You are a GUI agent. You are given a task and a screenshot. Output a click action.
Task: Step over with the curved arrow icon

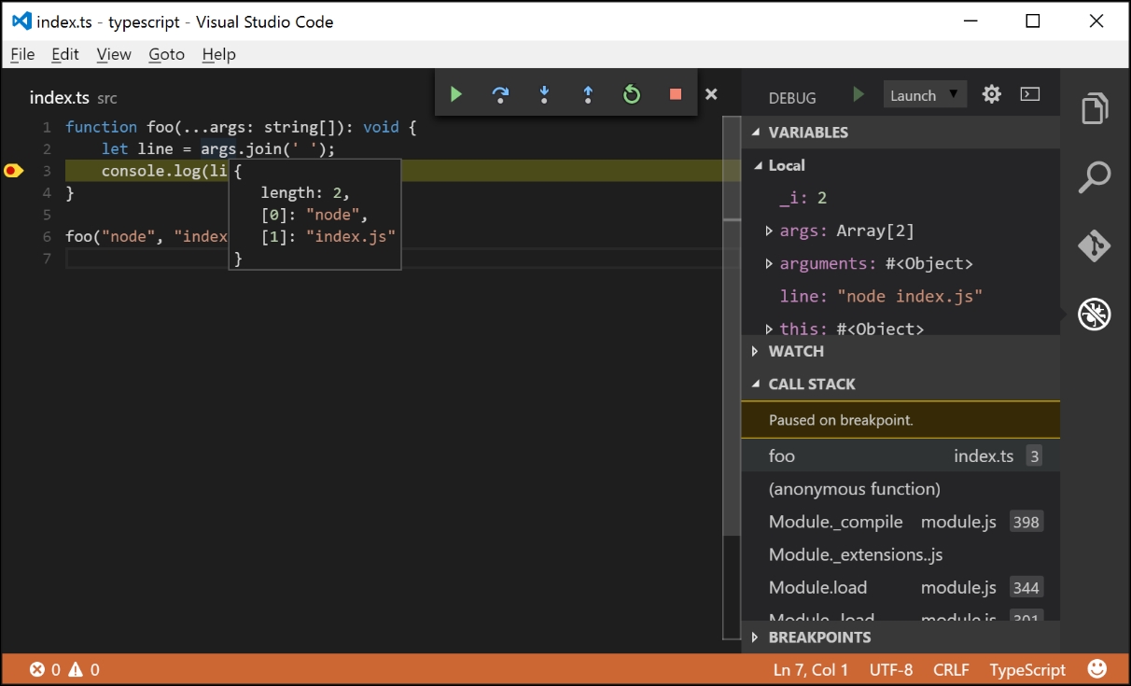point(501,93)
